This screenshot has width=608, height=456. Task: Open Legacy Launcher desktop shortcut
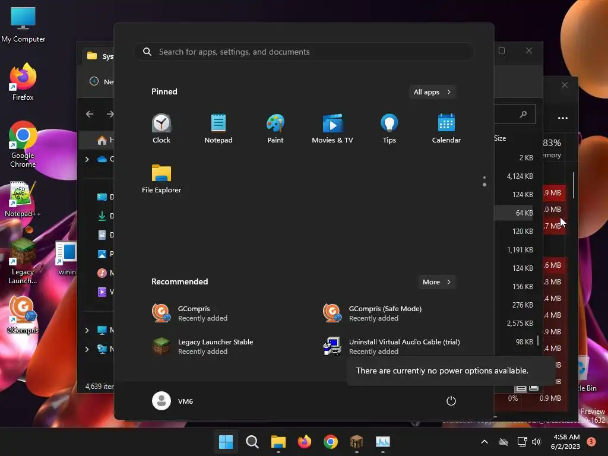click(23, 262)
